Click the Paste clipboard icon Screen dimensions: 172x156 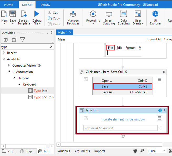point(50,24)
